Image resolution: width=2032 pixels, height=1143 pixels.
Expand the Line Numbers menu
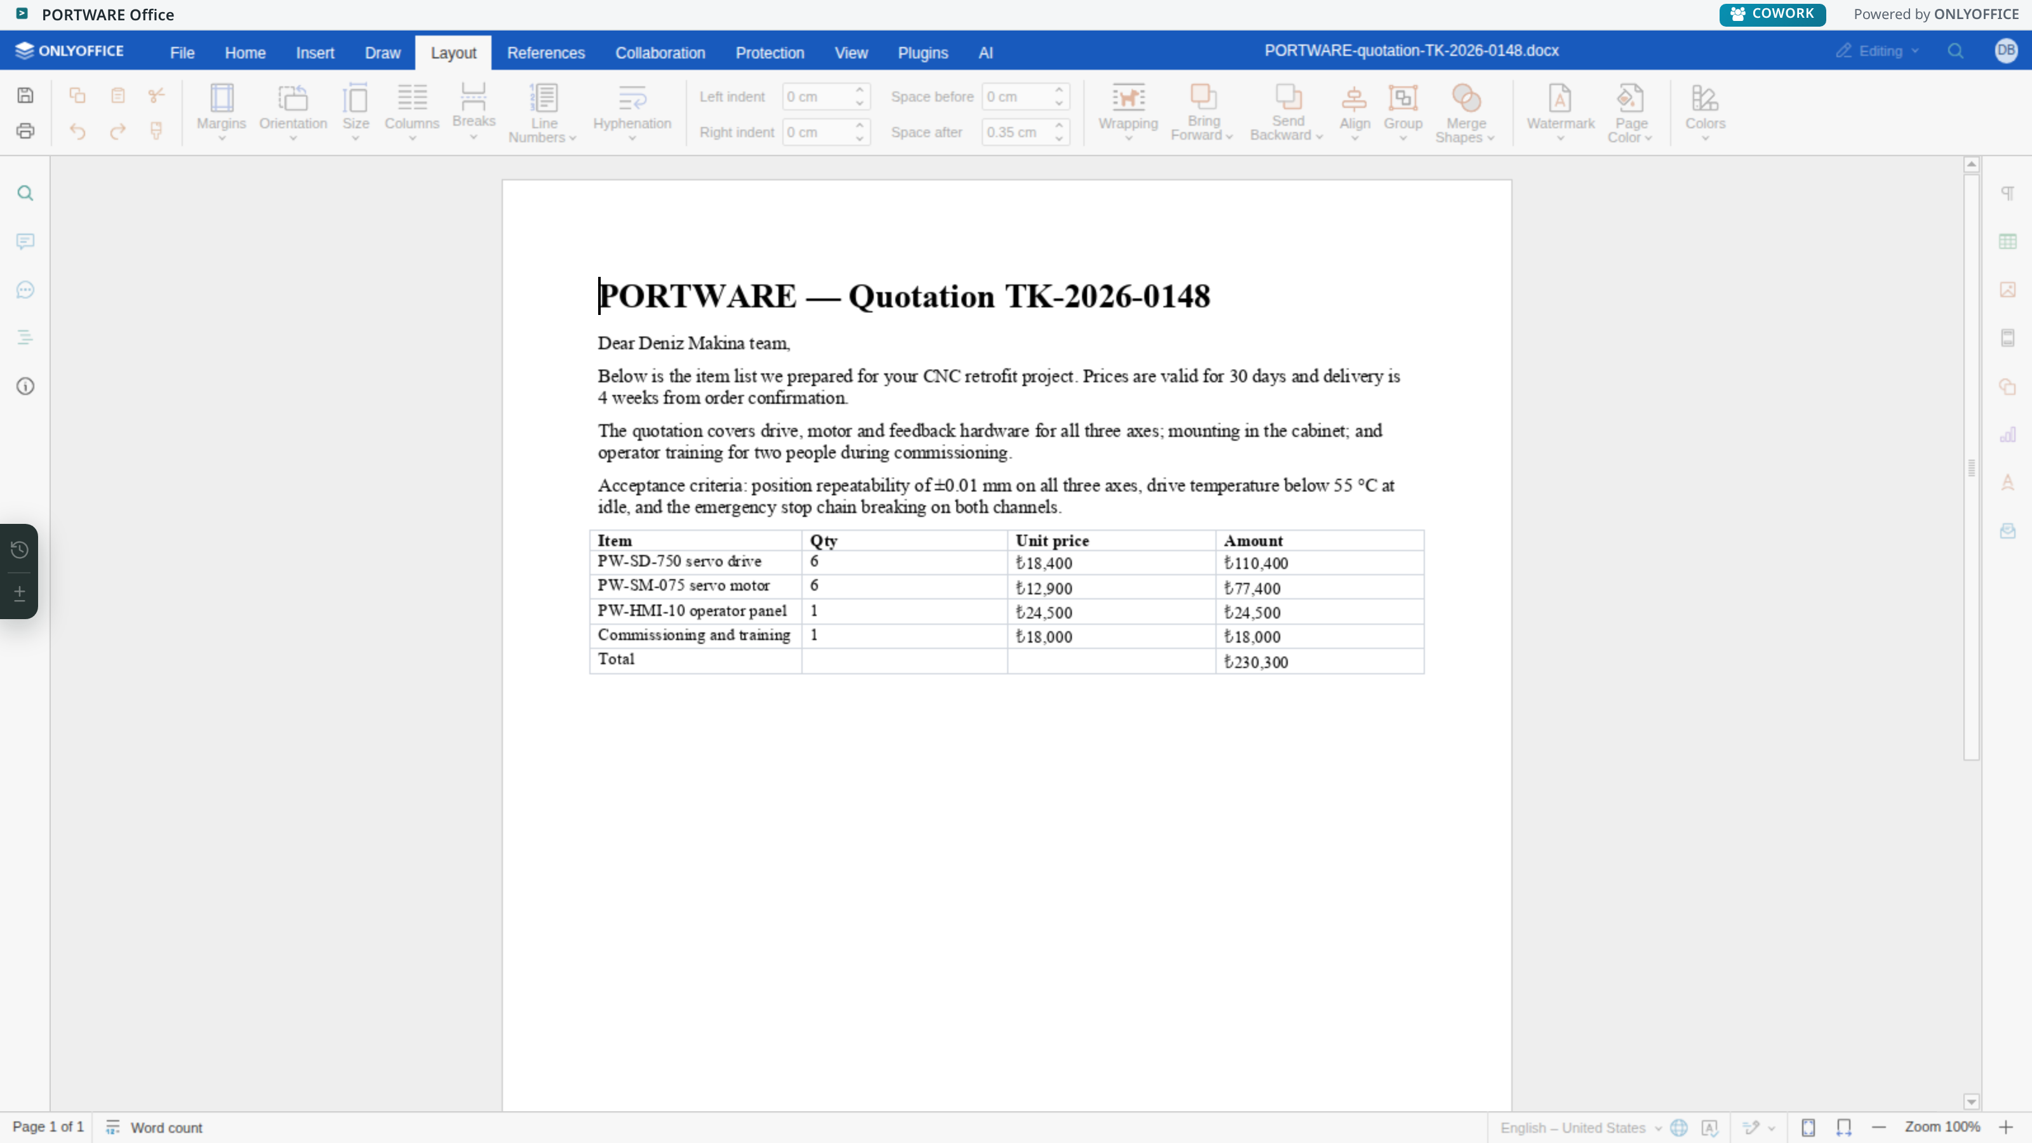click(x=543, y=113)
